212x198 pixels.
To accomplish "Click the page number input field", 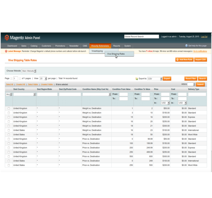I will [15, 79].
